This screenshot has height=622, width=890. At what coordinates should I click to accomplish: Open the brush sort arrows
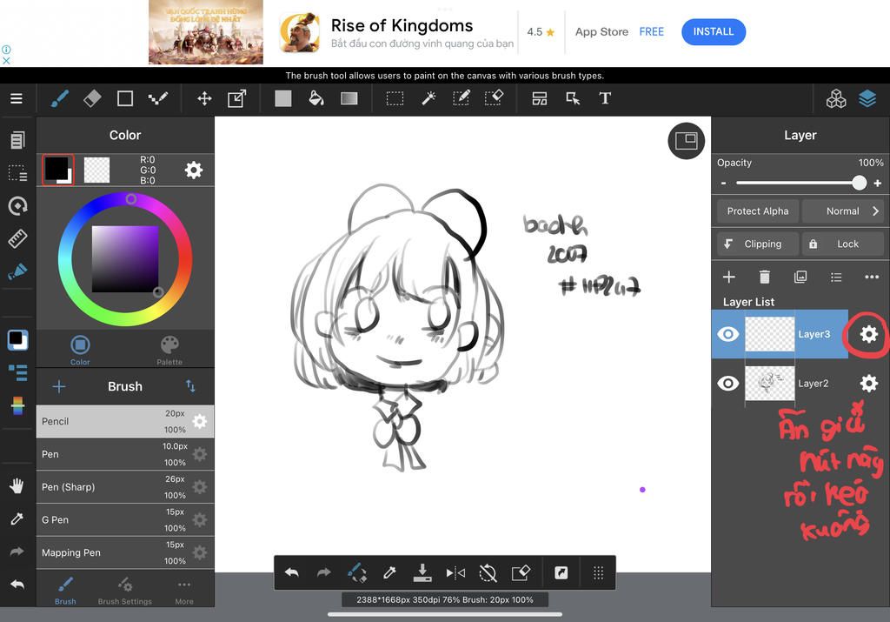tap(190, 386)
